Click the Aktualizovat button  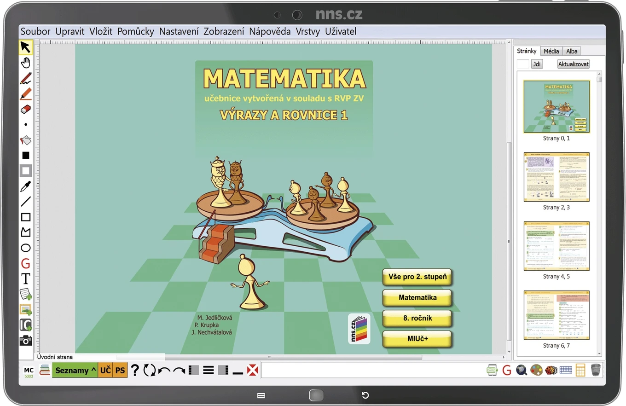click(x=573, y=64)
